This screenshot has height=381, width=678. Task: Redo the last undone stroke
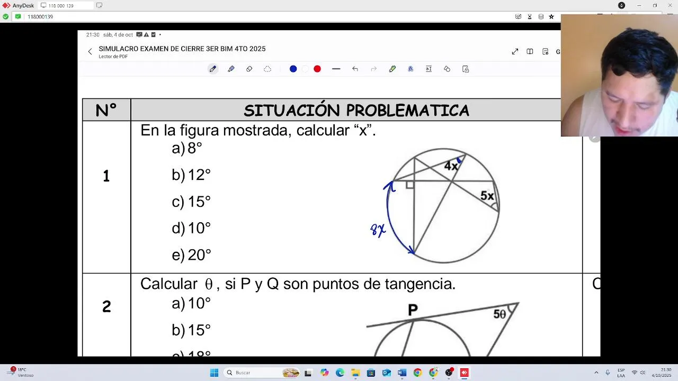click(373, 69)
